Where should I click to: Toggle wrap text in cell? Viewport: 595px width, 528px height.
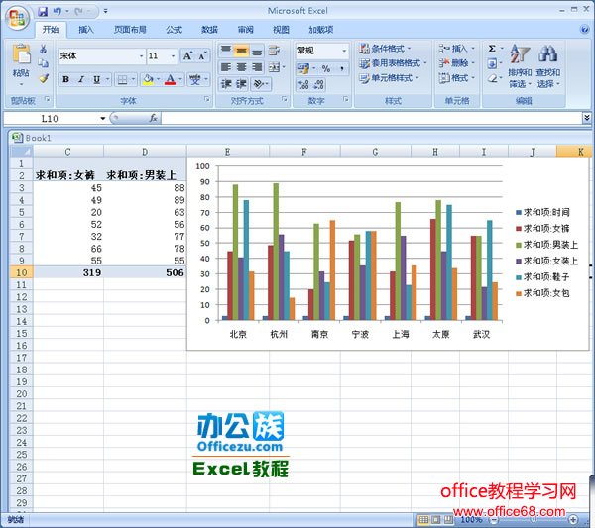point(274,51)
